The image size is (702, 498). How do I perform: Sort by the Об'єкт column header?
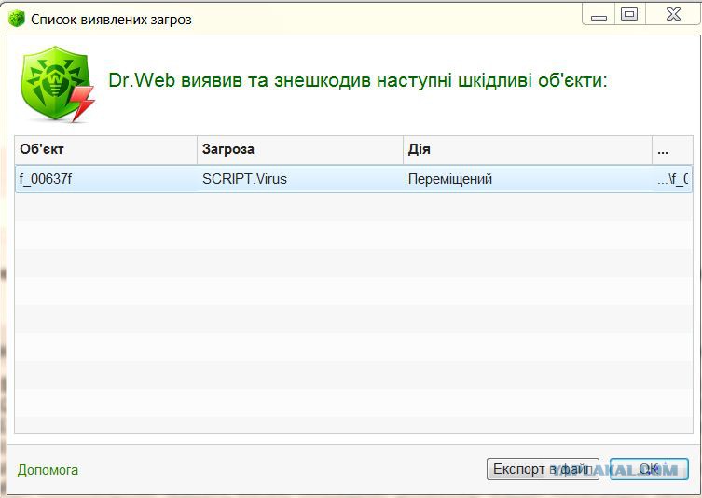coord(106,149)
